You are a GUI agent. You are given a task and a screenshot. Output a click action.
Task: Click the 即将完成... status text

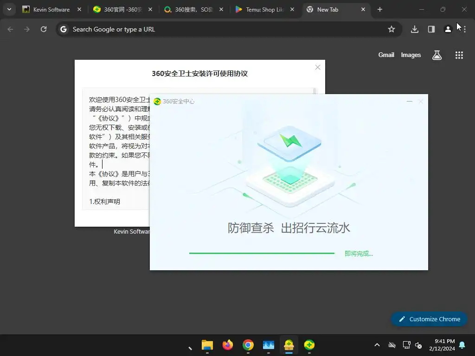click(359, 254)
